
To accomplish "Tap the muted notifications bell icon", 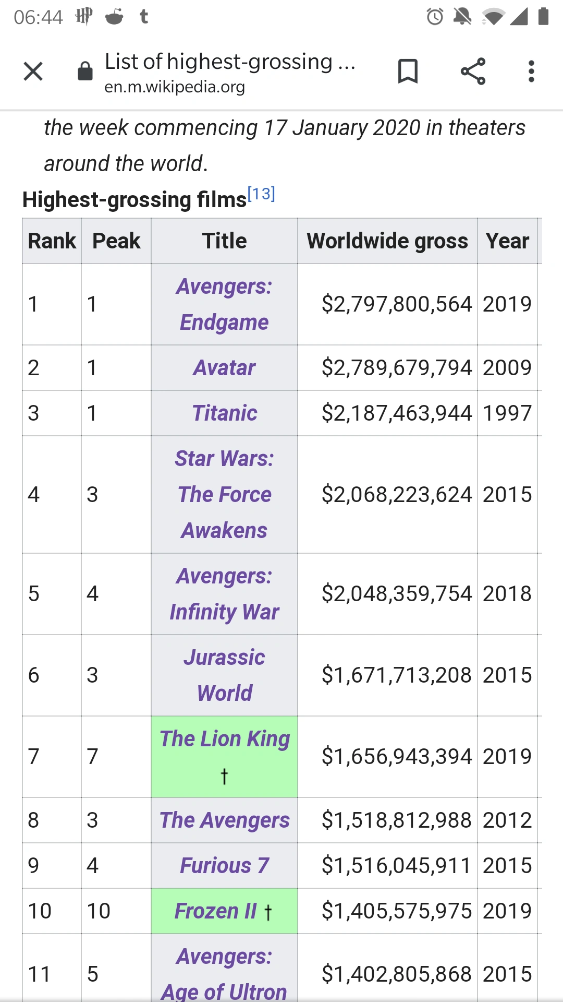I will [462, 17].
